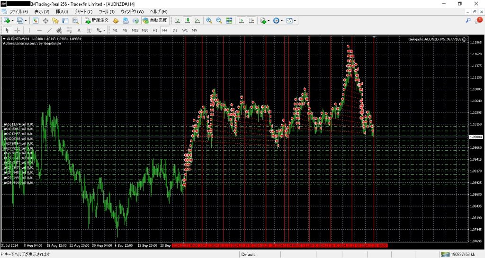Screen dimensions: 485x258
Task: Click the New Order (新規注文) button
Action: click(x=97, y=20)
